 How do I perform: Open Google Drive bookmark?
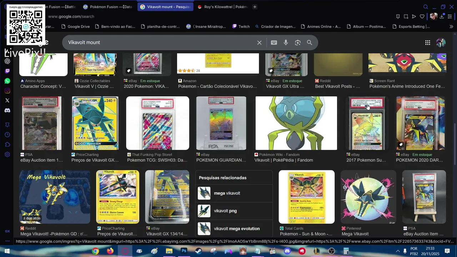point(75,26)
